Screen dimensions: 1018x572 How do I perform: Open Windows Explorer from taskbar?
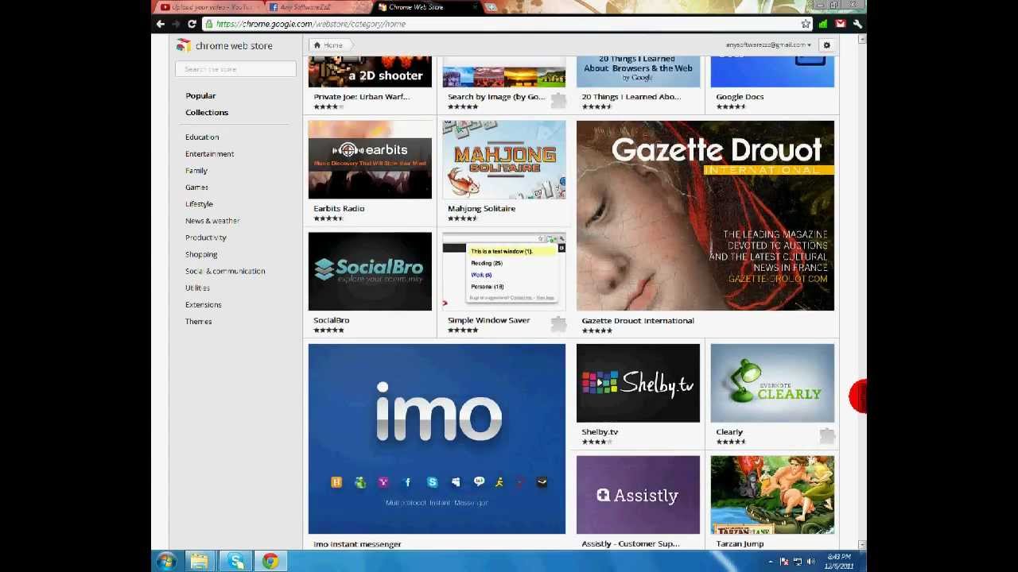[199, 562]
